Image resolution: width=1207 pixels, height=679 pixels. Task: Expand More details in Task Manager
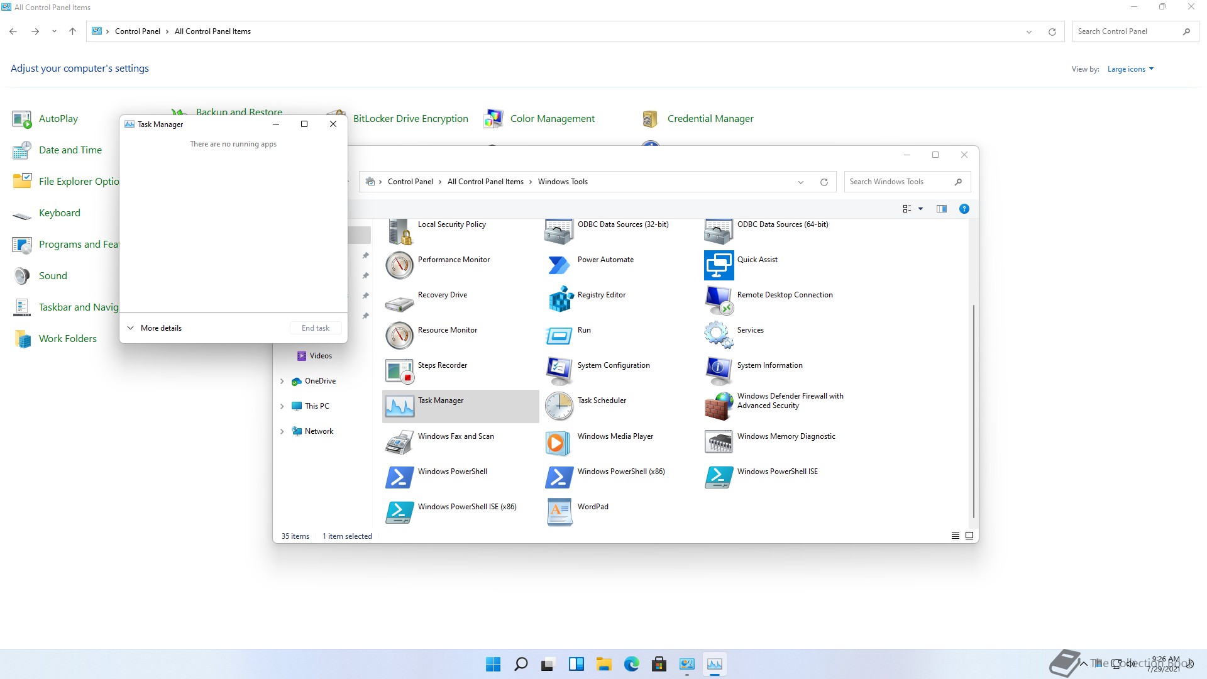click(155, 328)
